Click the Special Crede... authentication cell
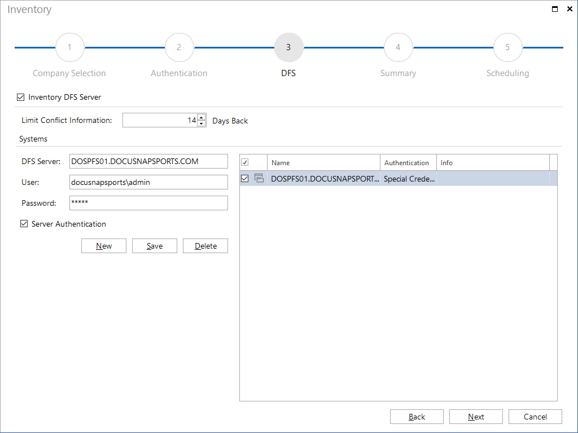The image size is (578, 433). (x=409, y=179)
